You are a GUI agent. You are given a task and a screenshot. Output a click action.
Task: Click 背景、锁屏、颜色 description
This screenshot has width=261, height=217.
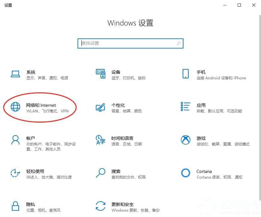[126, 111]
